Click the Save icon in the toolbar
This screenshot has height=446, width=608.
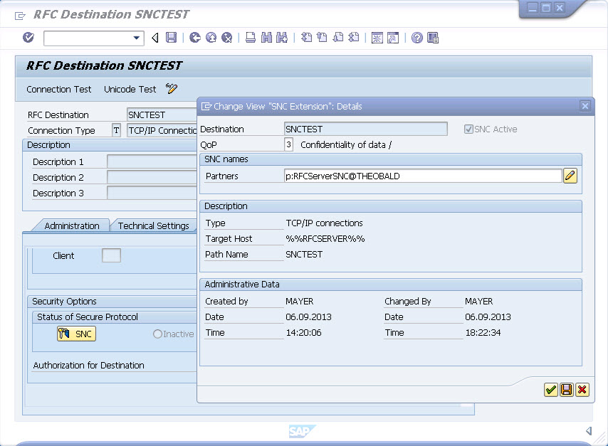(171, 38)
